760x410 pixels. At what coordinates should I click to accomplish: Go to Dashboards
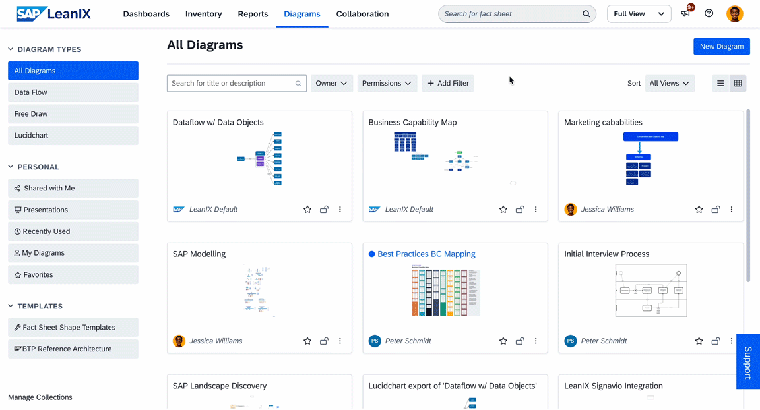[146, 14]
